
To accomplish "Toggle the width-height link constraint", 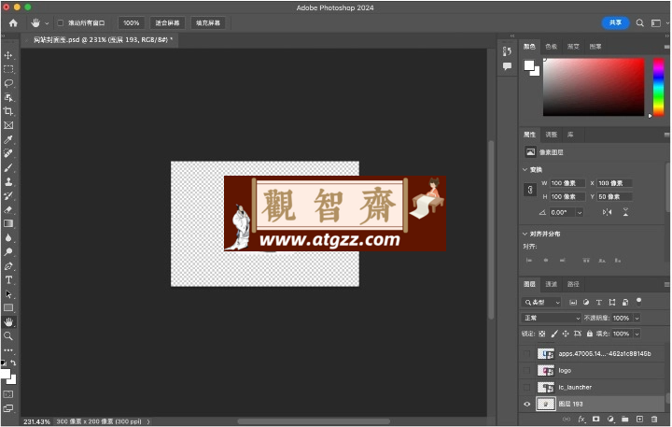I will click(x=530, y=190).
